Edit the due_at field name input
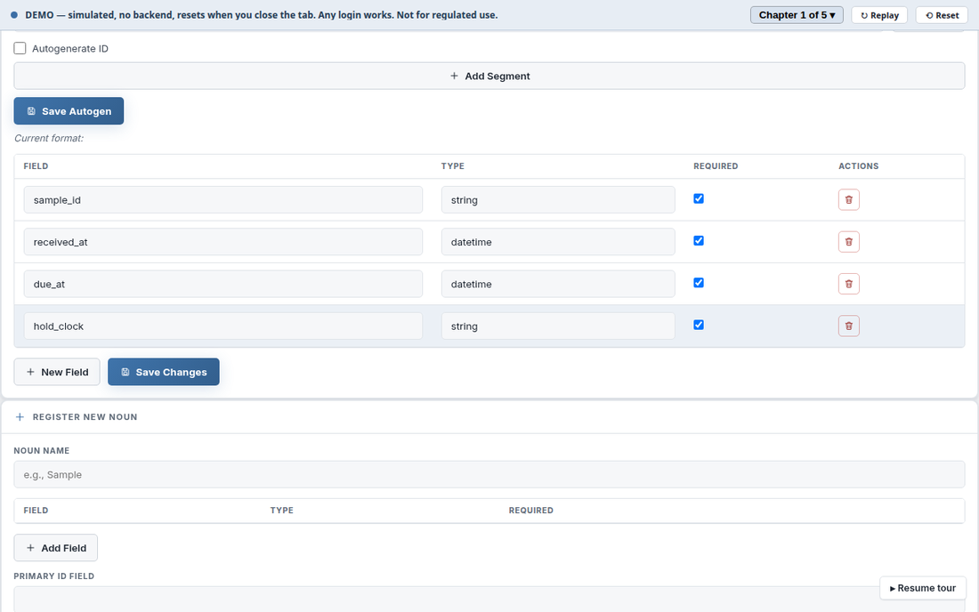 (222, 284)
